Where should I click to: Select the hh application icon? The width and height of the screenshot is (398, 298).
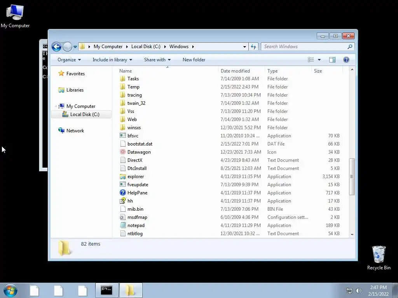coord(122,201)
